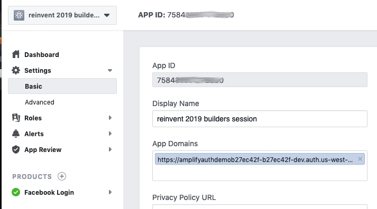The image size is (377, 209).
Task: Click the APP ID text in header
Action: [186, 15]
